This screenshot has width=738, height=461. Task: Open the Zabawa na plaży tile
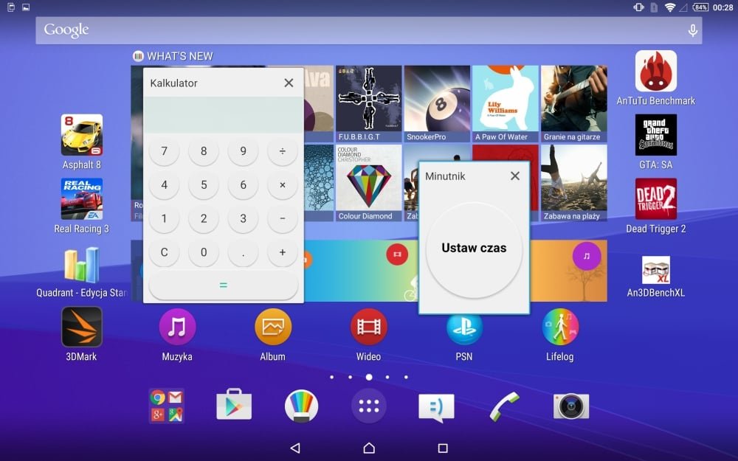pyautogui.click(x=573, y=182)
